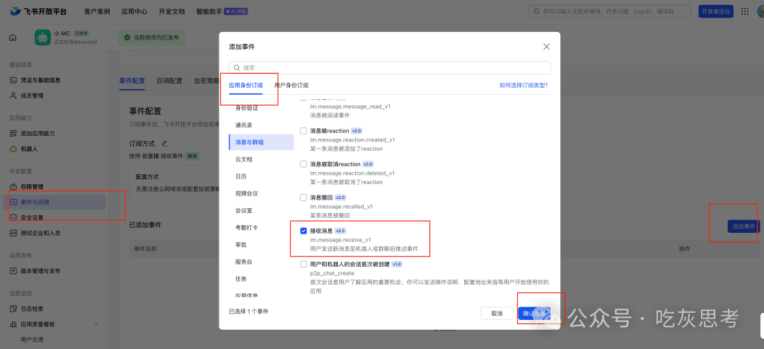Click the 小 MC robot app icon

click(x=43, y=38)
